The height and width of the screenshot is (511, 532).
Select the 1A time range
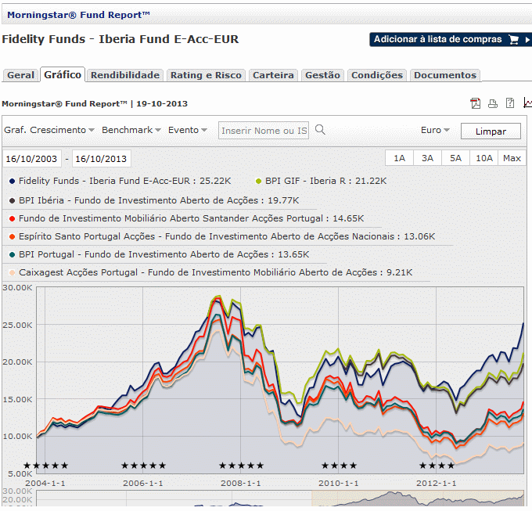pos(399,158)
